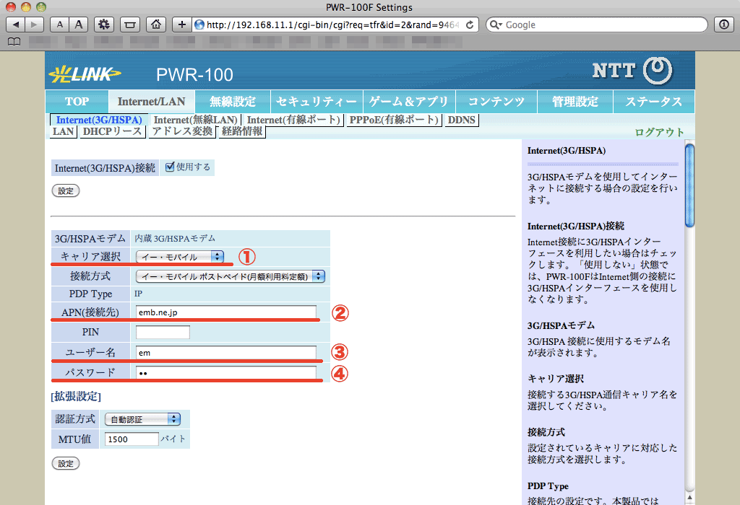The image size is (740, 505).
Task: Open the ステータス tab
Action: click(x=653, y=102)
